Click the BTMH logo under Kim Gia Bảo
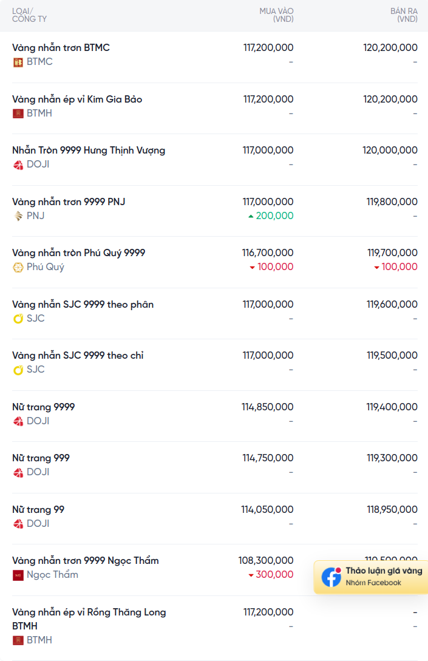The image size is (428, 661). (x=18, y=114)
